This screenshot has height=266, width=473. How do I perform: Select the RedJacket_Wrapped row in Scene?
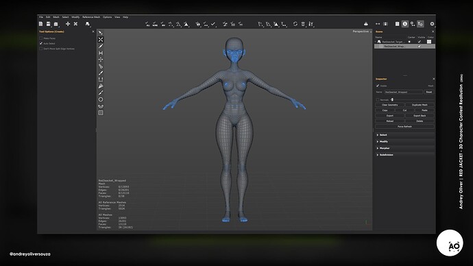coord(405,47)
